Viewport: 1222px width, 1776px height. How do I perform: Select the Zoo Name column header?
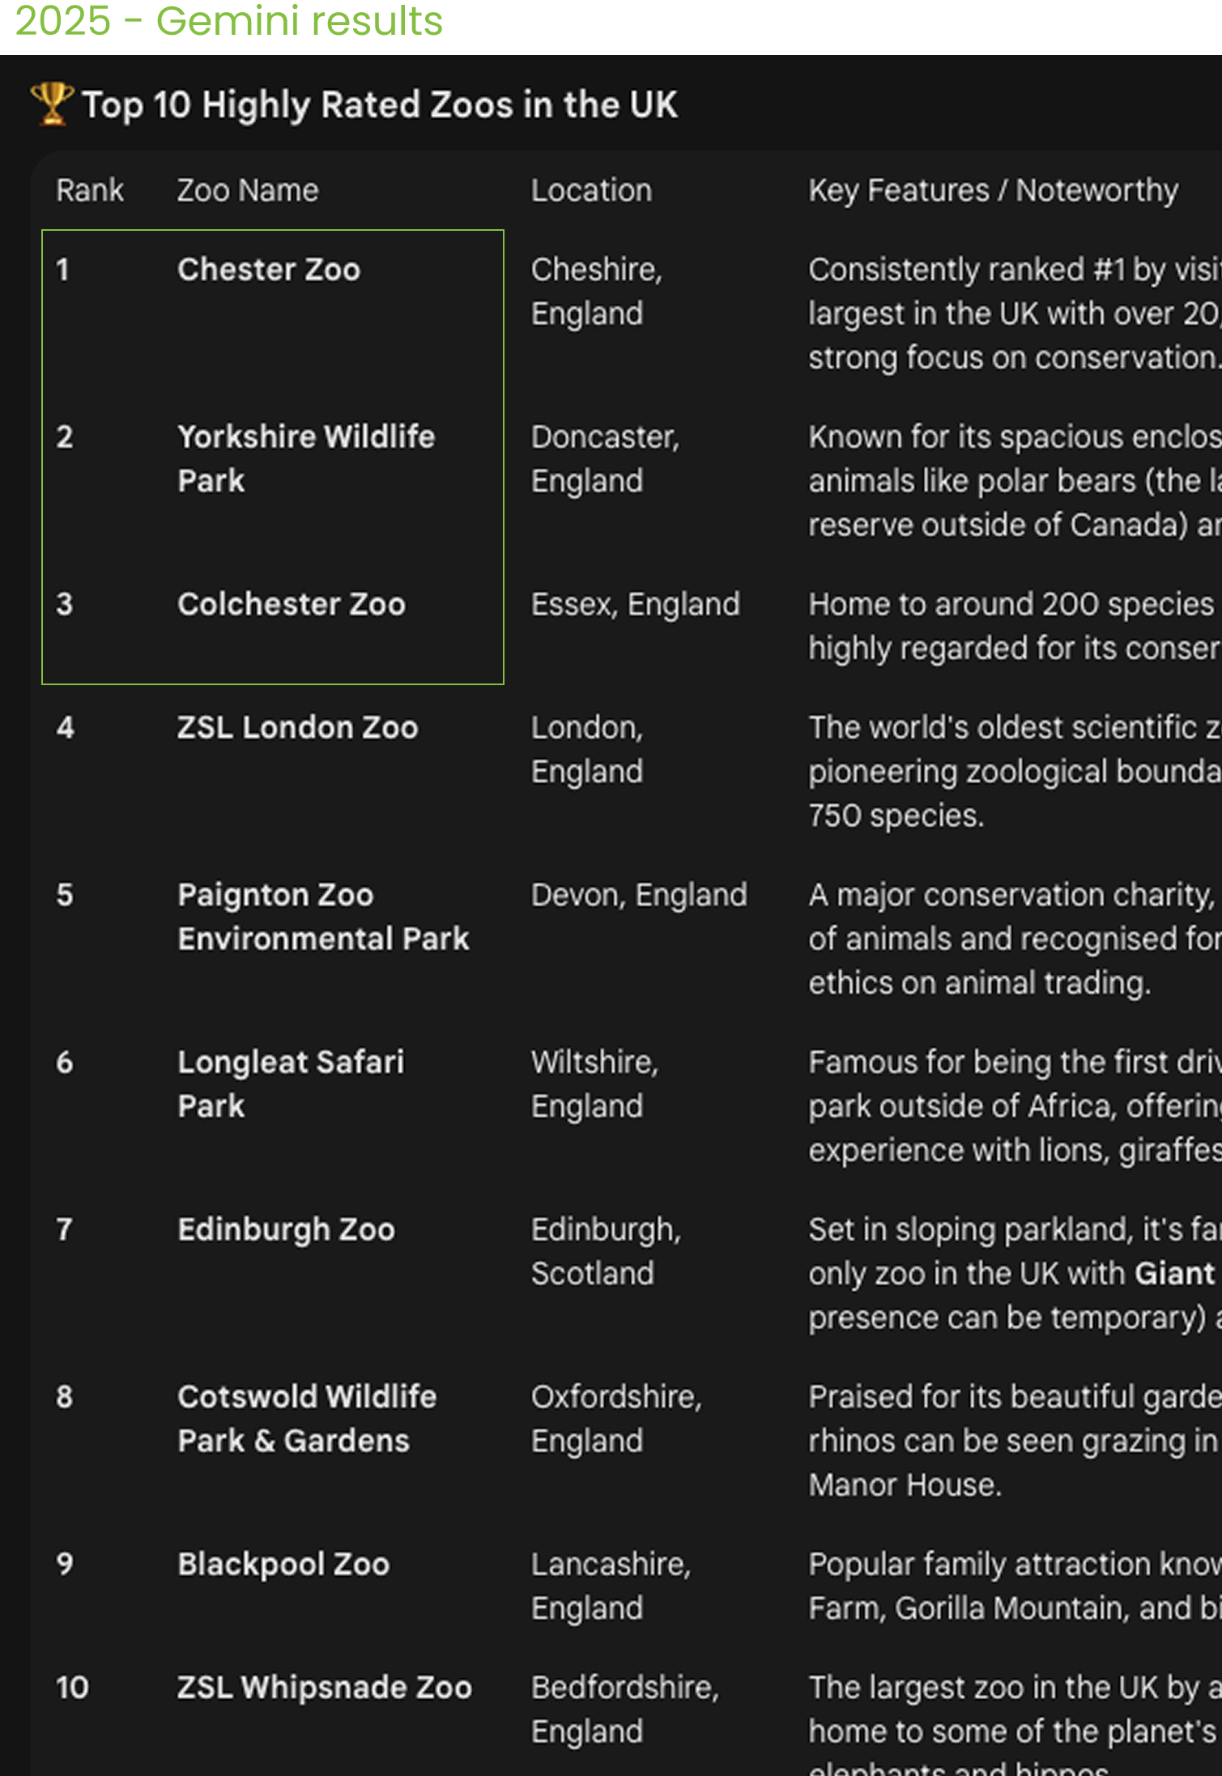[x=248, y=191]
